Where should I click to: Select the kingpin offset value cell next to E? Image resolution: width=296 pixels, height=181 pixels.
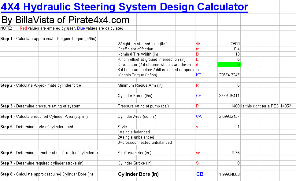point(229,59)
